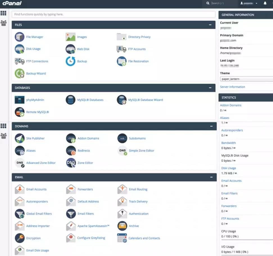Click the Directory Privacy folder icon
Image resolution: width=273 pixels, height=256 pixels.
click(x=121, y=37)
